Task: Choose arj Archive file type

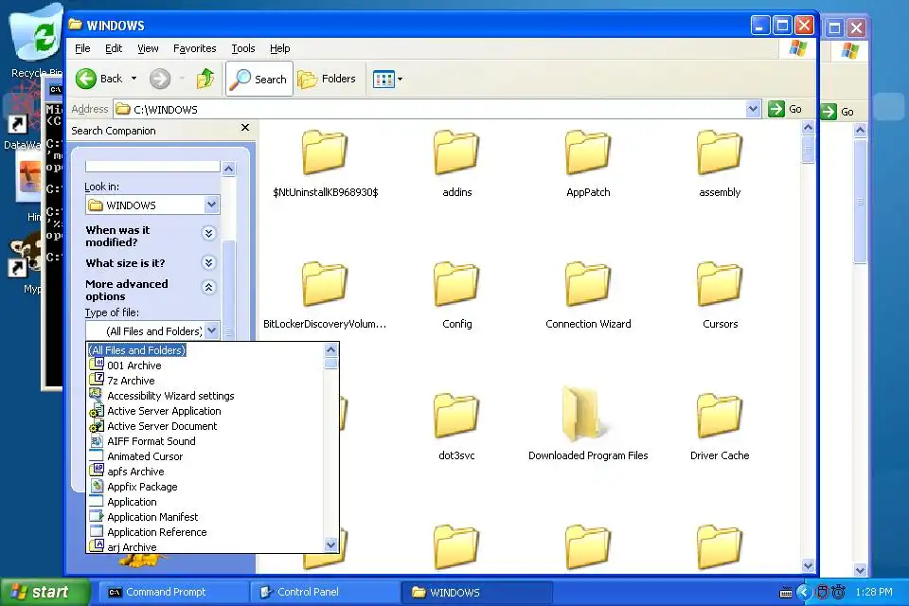Action: (205, 546)
